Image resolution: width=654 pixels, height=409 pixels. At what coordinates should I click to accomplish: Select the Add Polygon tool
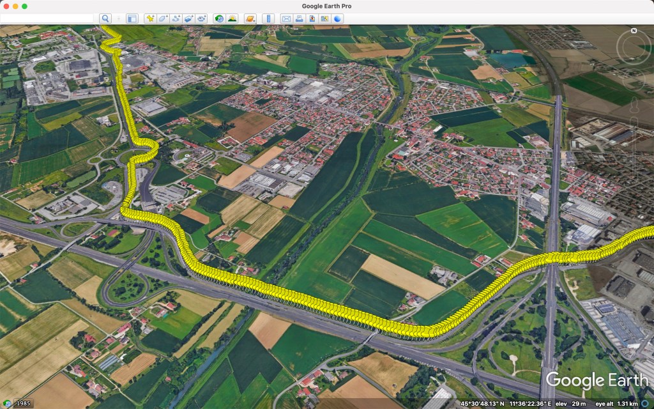(163, 19)
